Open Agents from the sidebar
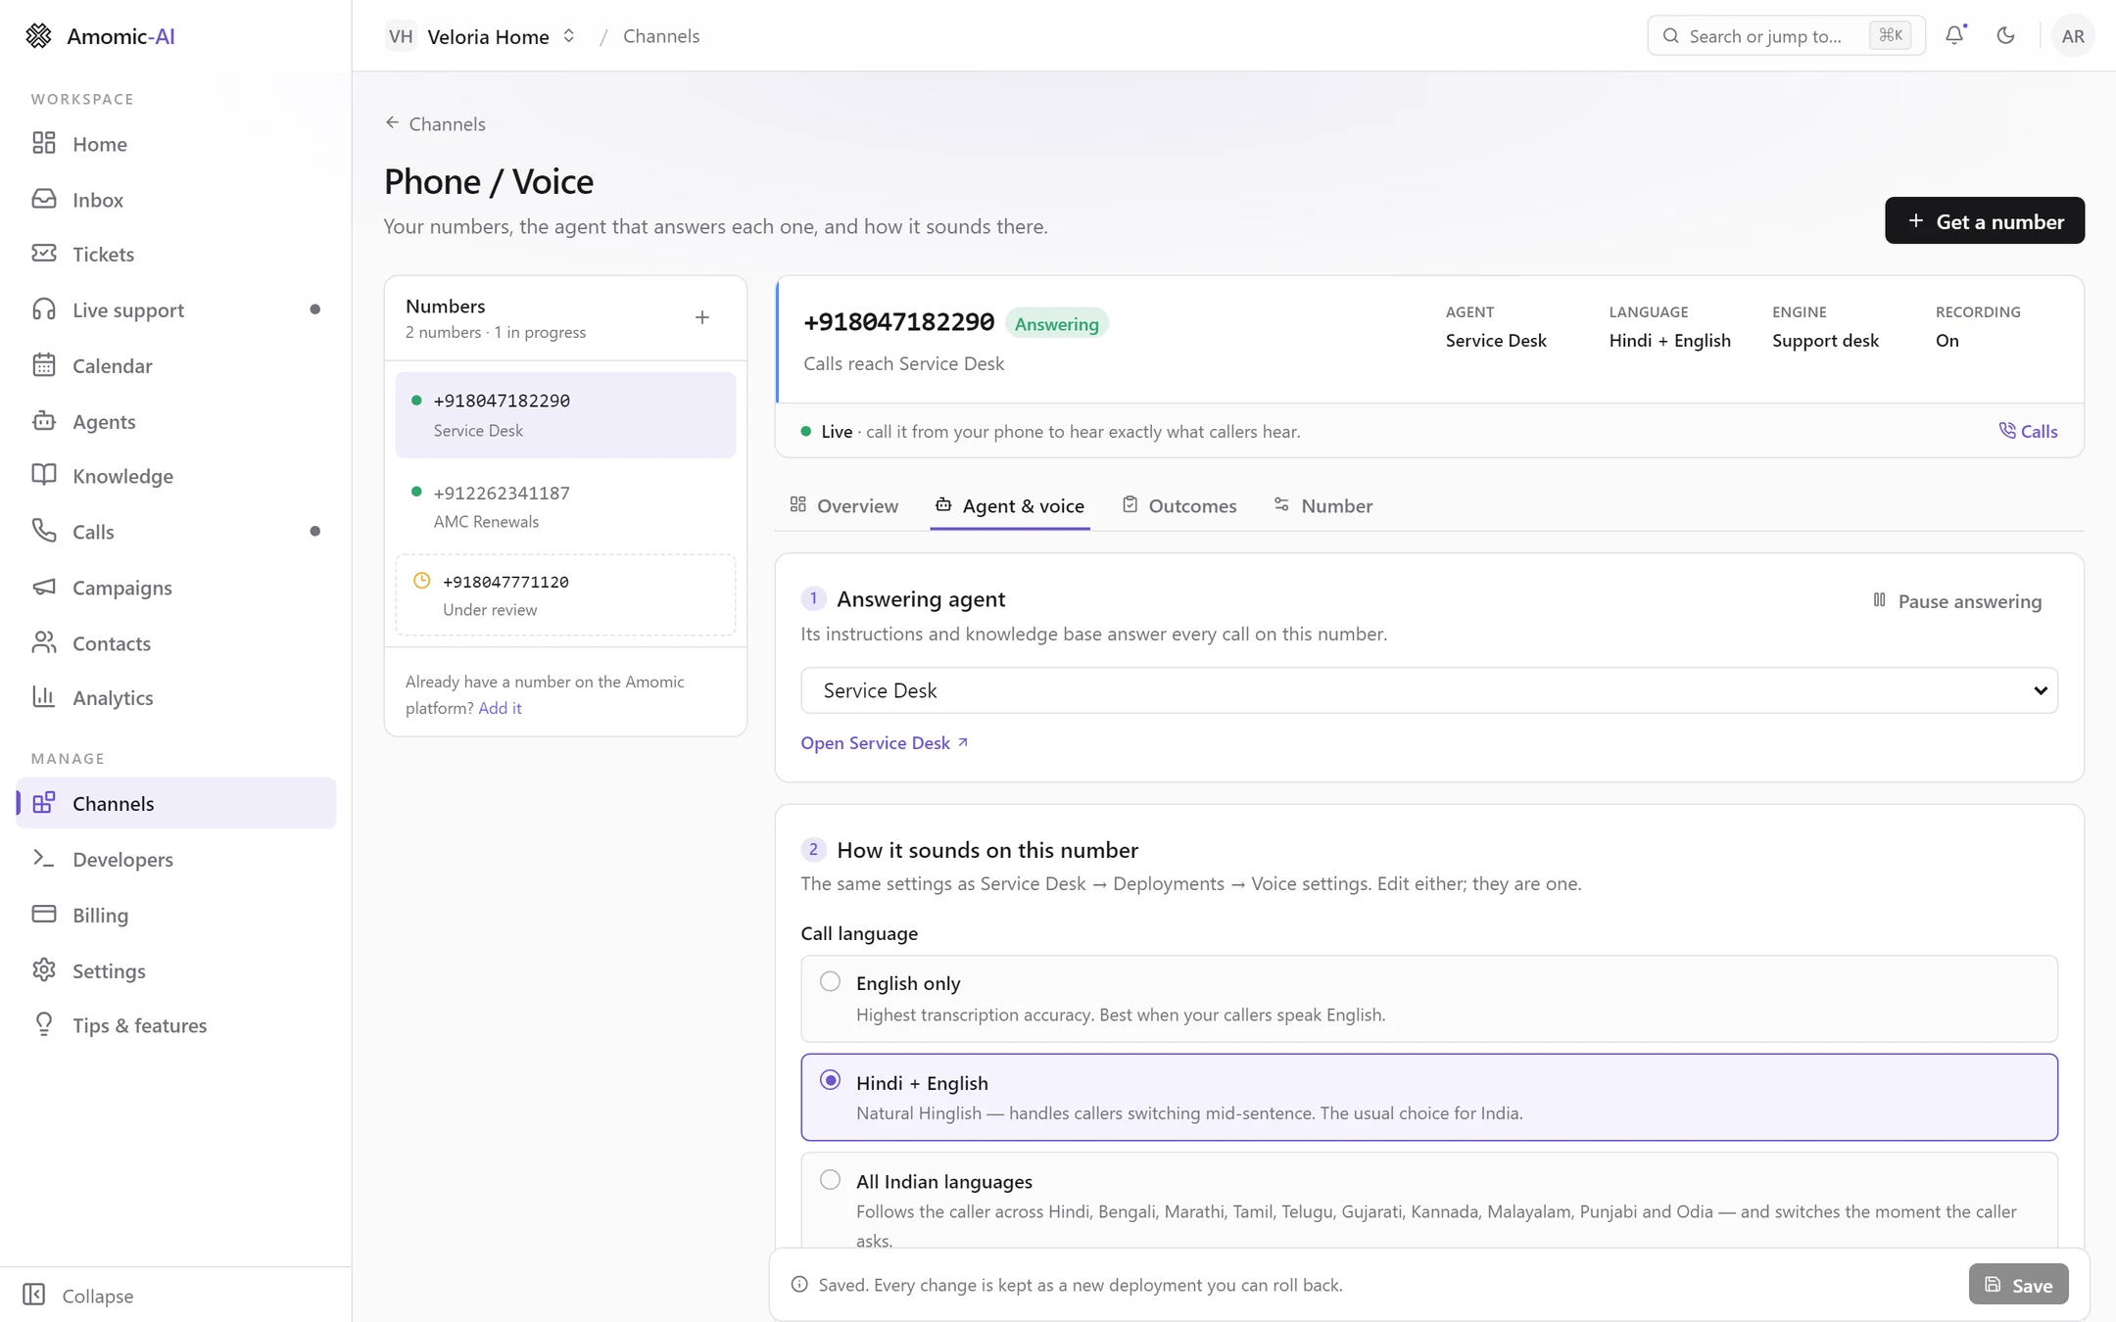 [176, 421]
